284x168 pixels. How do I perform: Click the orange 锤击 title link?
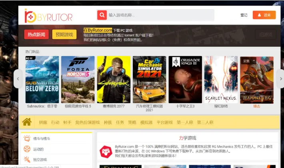257,106
